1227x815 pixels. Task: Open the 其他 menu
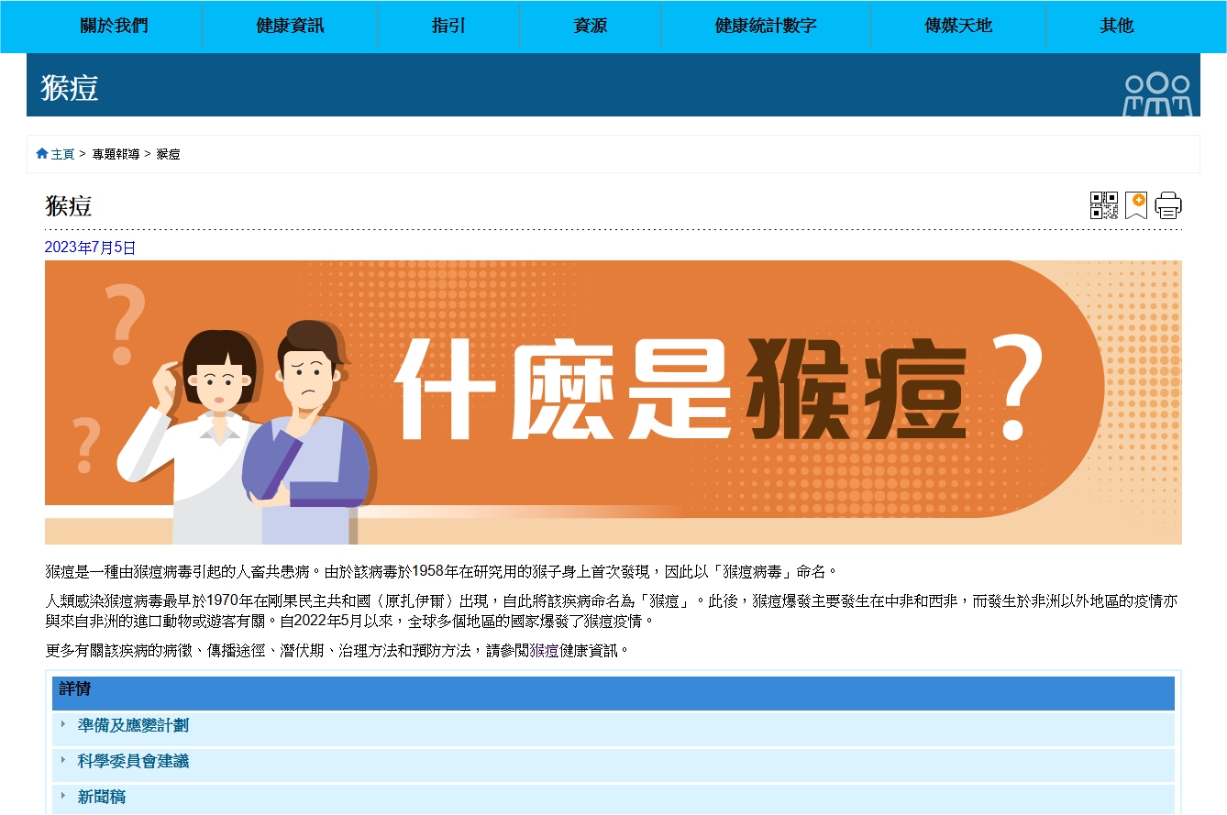[1116, 26]
